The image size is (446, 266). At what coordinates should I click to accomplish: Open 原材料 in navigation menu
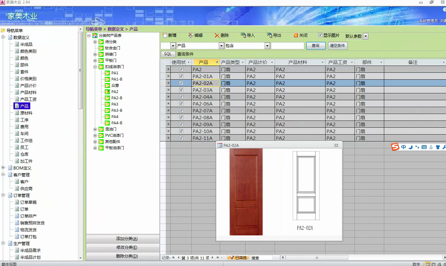pyautogui.click(x=26, y=113)
